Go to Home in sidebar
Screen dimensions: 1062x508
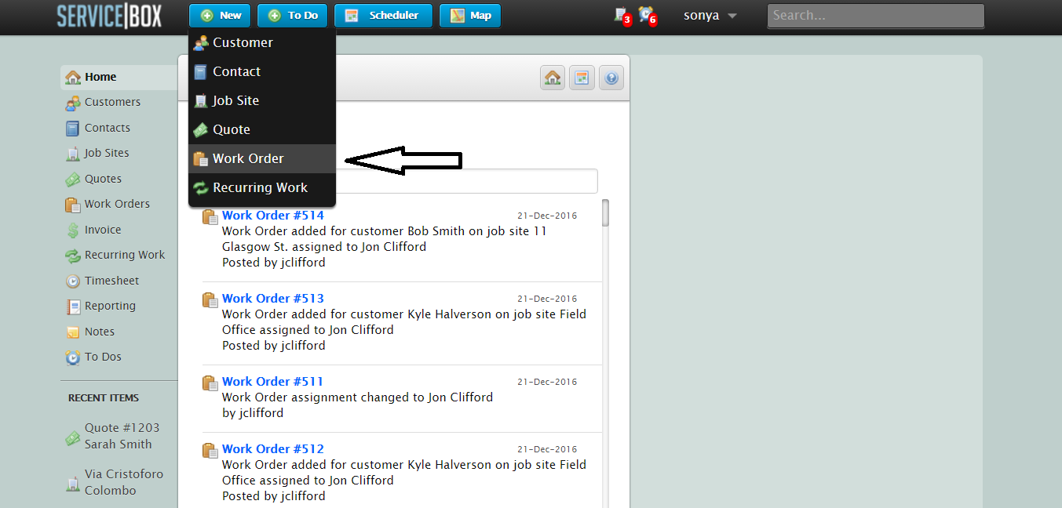[x=119, y=77]
